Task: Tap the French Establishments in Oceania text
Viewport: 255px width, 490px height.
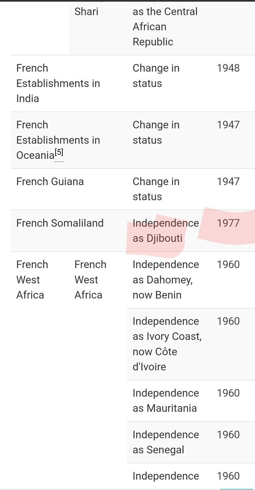Action: pos(58,140)
